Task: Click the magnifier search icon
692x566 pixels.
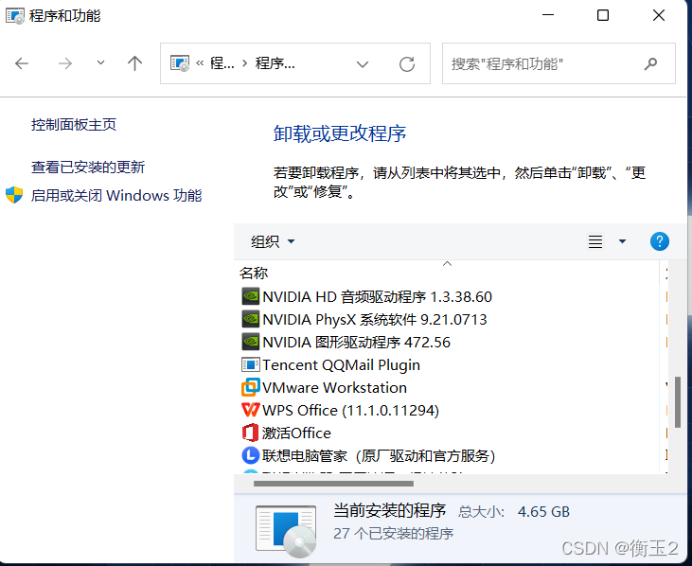Action: click(x=650, y=64)
